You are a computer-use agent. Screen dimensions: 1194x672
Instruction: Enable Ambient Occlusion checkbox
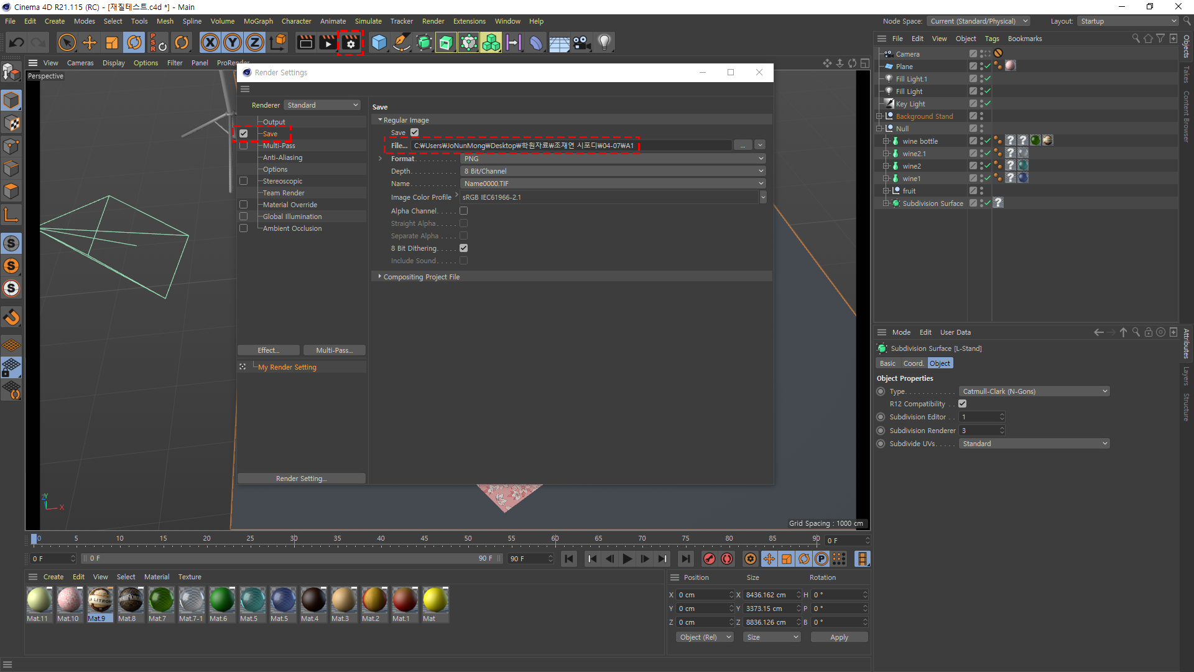244,228
